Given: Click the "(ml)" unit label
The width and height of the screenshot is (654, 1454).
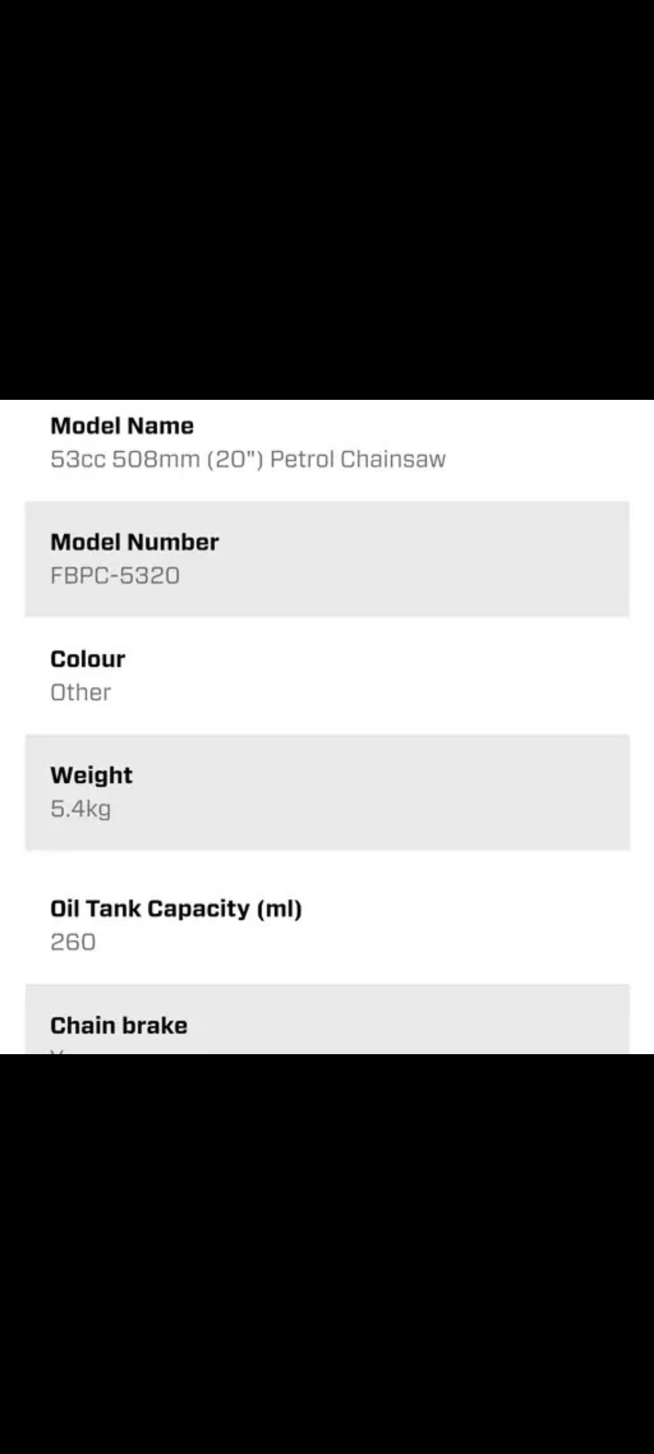Looking at the screenshot, I should (x=279, y=909).
